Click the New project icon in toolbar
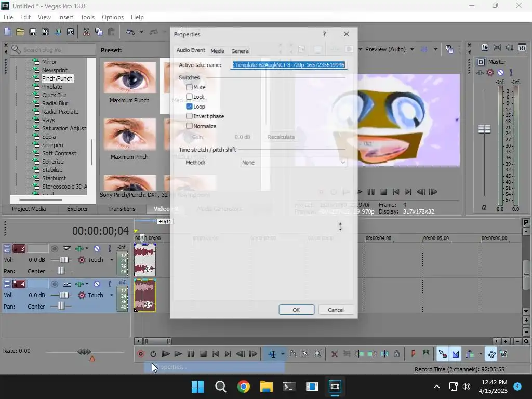 click(7, 32)
